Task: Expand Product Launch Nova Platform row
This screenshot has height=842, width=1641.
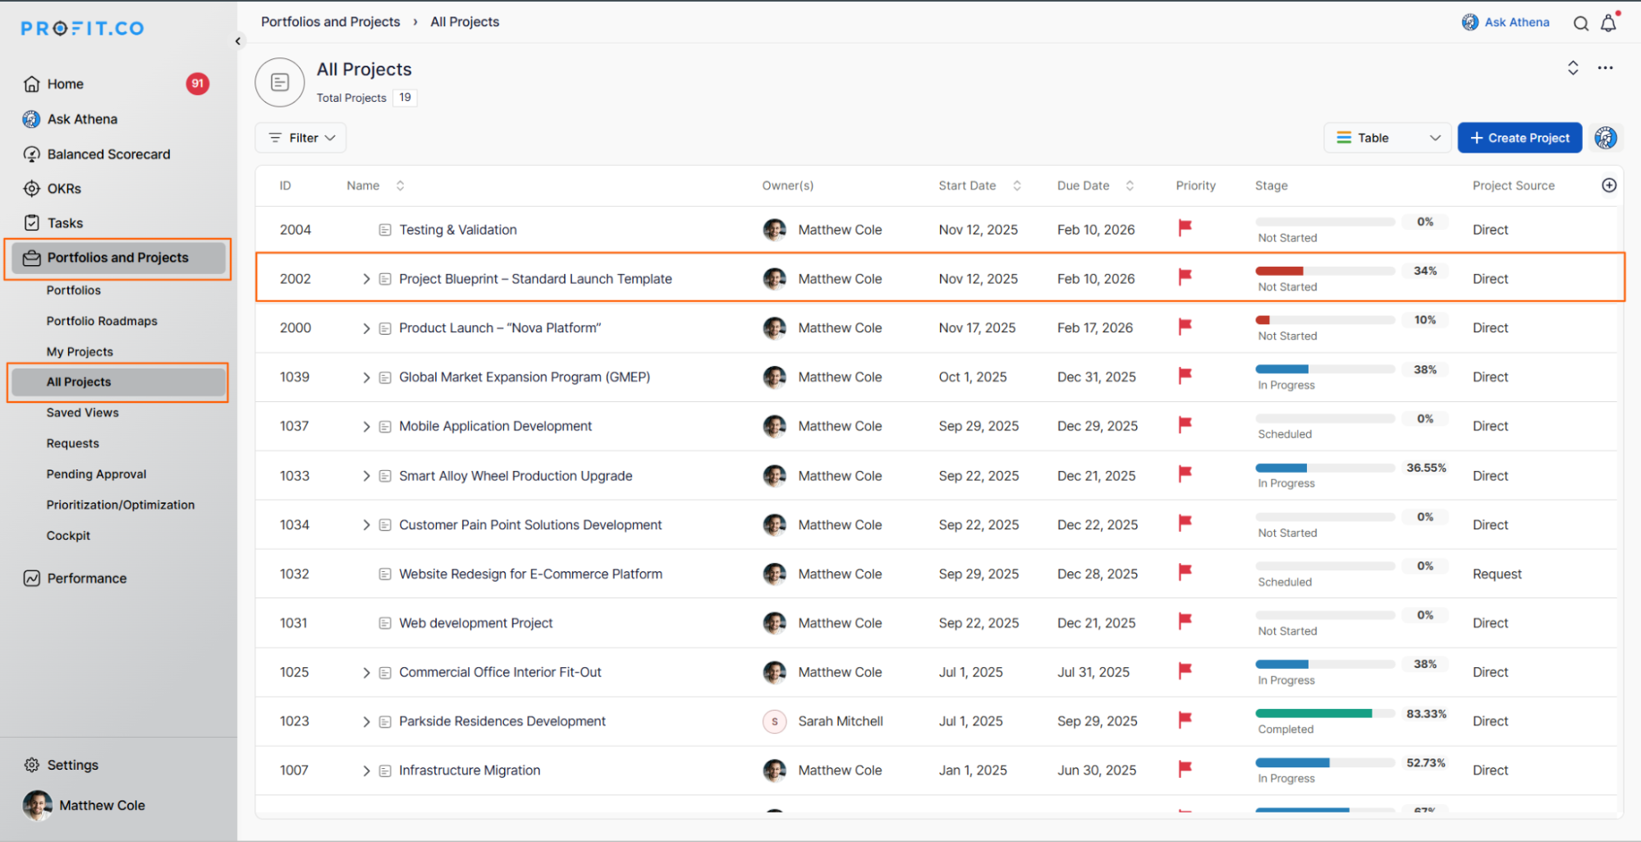Action: [366, 328]
